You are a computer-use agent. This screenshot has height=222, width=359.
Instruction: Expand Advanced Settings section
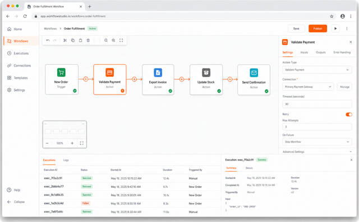[x=317, y=152]
